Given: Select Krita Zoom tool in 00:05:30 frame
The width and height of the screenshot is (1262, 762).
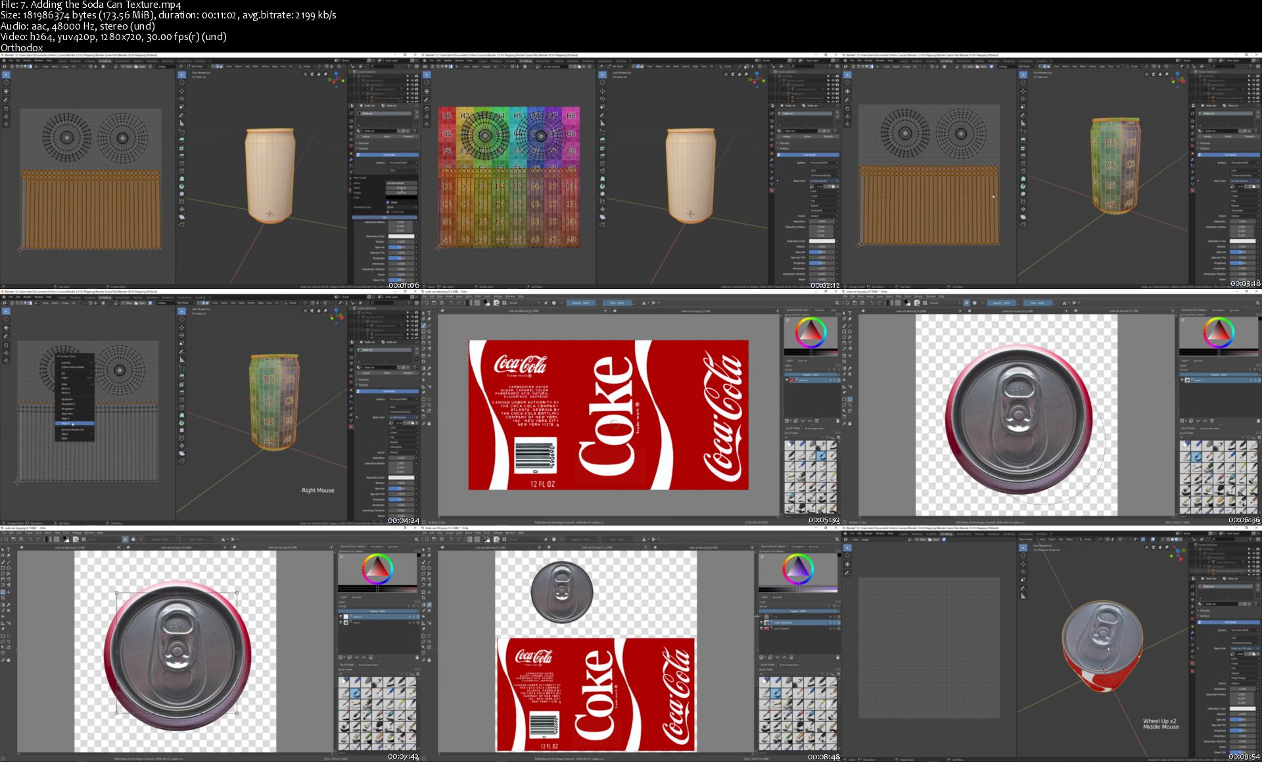Looking at the screenshot, I should pyautogui.click(x=423, y=424).
